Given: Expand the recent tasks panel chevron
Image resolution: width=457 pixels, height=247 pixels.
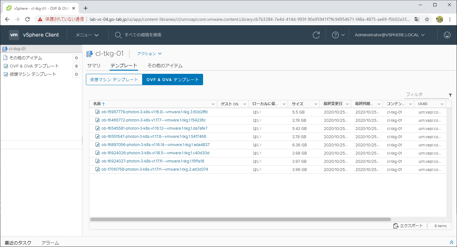Looking at the screenshot, I should 451,242.
